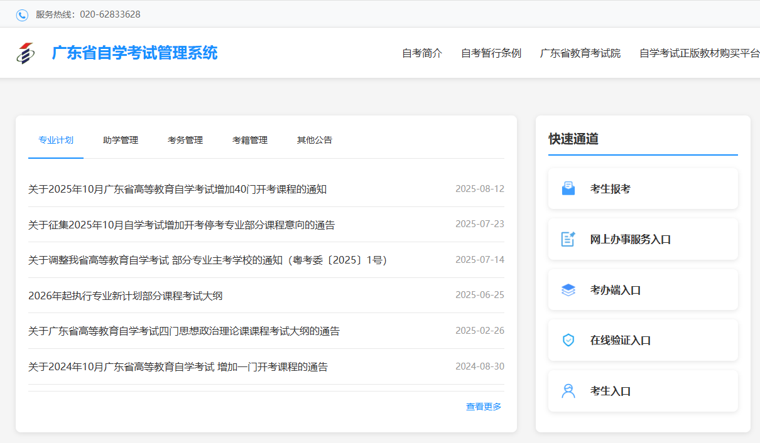
Task: Click the 考办端入口 layers icon
Action: pos(568,290)
